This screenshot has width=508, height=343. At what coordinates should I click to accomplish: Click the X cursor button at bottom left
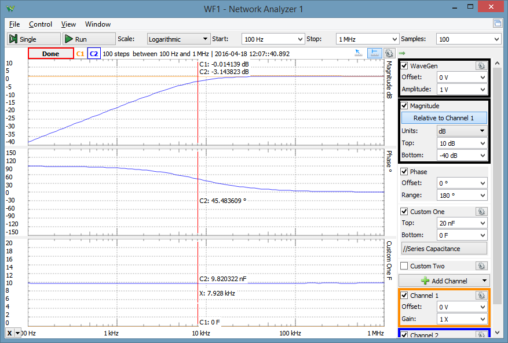coord(10,333)
